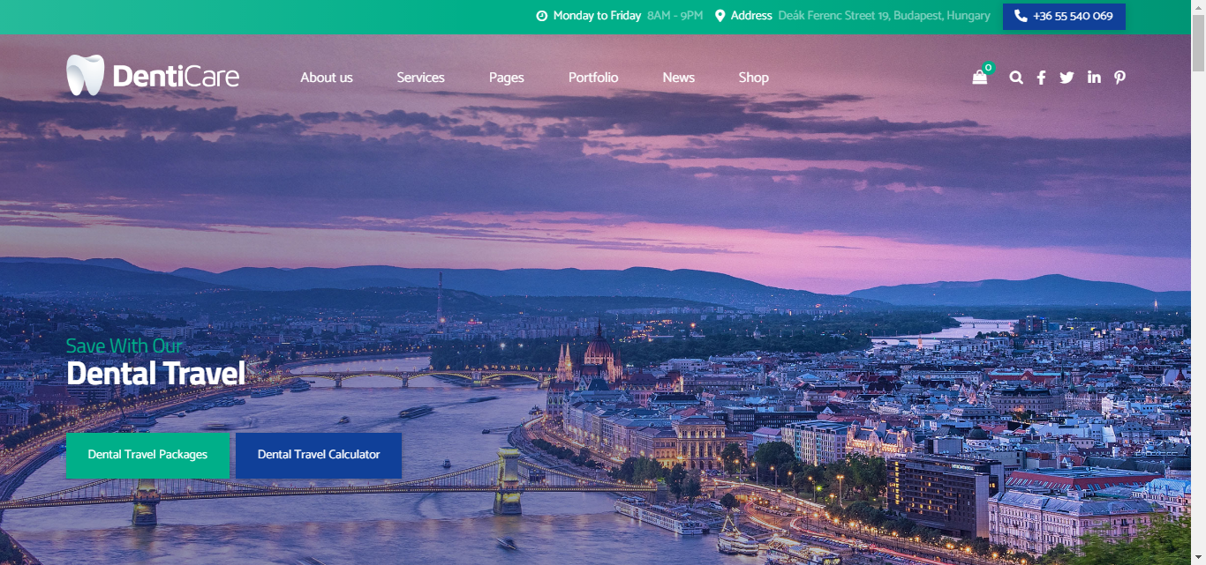
Task: Open the LinkedIn social icon
Action: click(1094, 78)
